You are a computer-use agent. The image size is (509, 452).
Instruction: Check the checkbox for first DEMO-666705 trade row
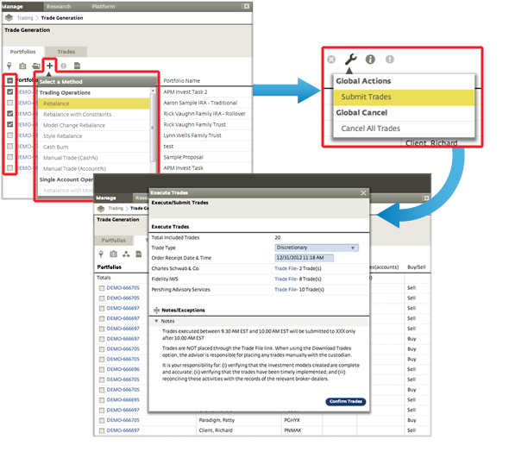coord(102,288)
